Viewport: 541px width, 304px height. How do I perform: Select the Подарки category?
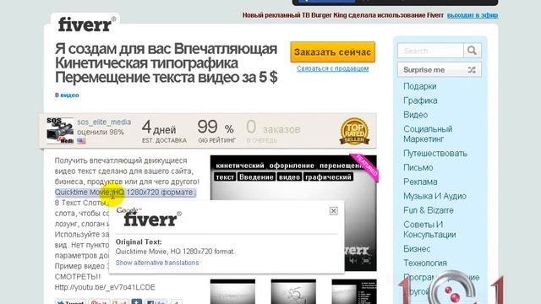pos(420,86)
